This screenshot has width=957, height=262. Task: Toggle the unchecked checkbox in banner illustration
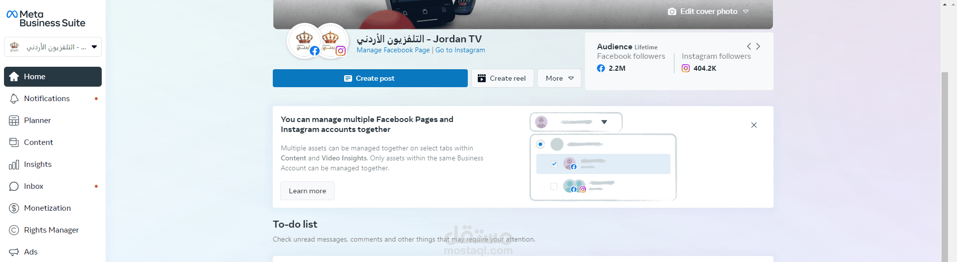(554, 186)
